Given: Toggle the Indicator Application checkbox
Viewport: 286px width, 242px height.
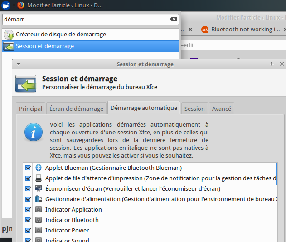Looking at the screenshot, I should (28, 209).
